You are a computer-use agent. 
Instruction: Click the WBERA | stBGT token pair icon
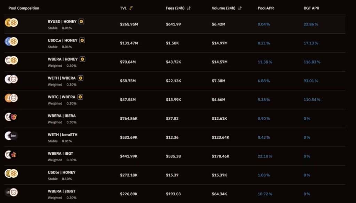11,192
